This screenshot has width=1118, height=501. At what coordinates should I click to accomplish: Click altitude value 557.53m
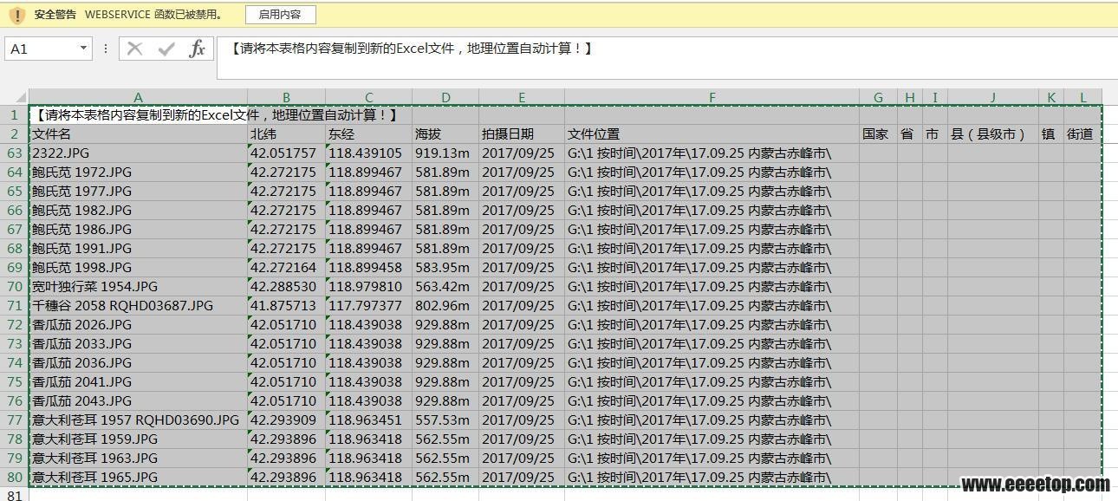pos(445,420)
